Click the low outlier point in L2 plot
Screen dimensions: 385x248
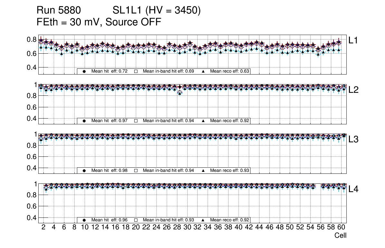pos(180,93)
